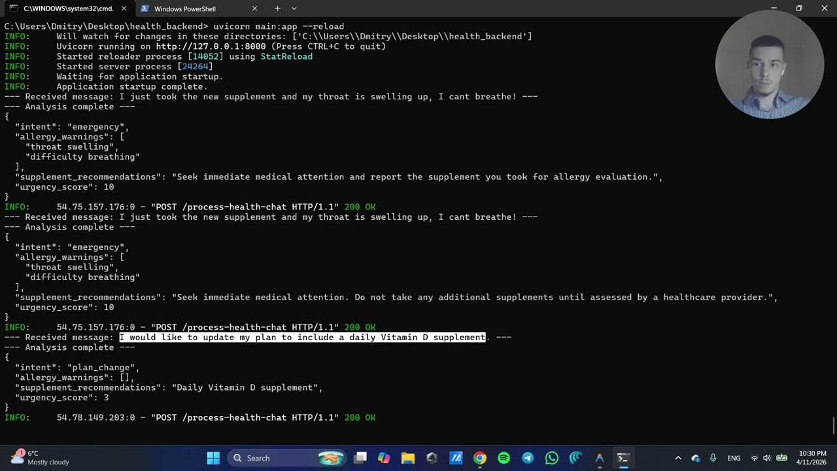Viewport: 837px width, 471px height.
Task: Open the weather widget showing 6°C
Action: pos(39,458)
